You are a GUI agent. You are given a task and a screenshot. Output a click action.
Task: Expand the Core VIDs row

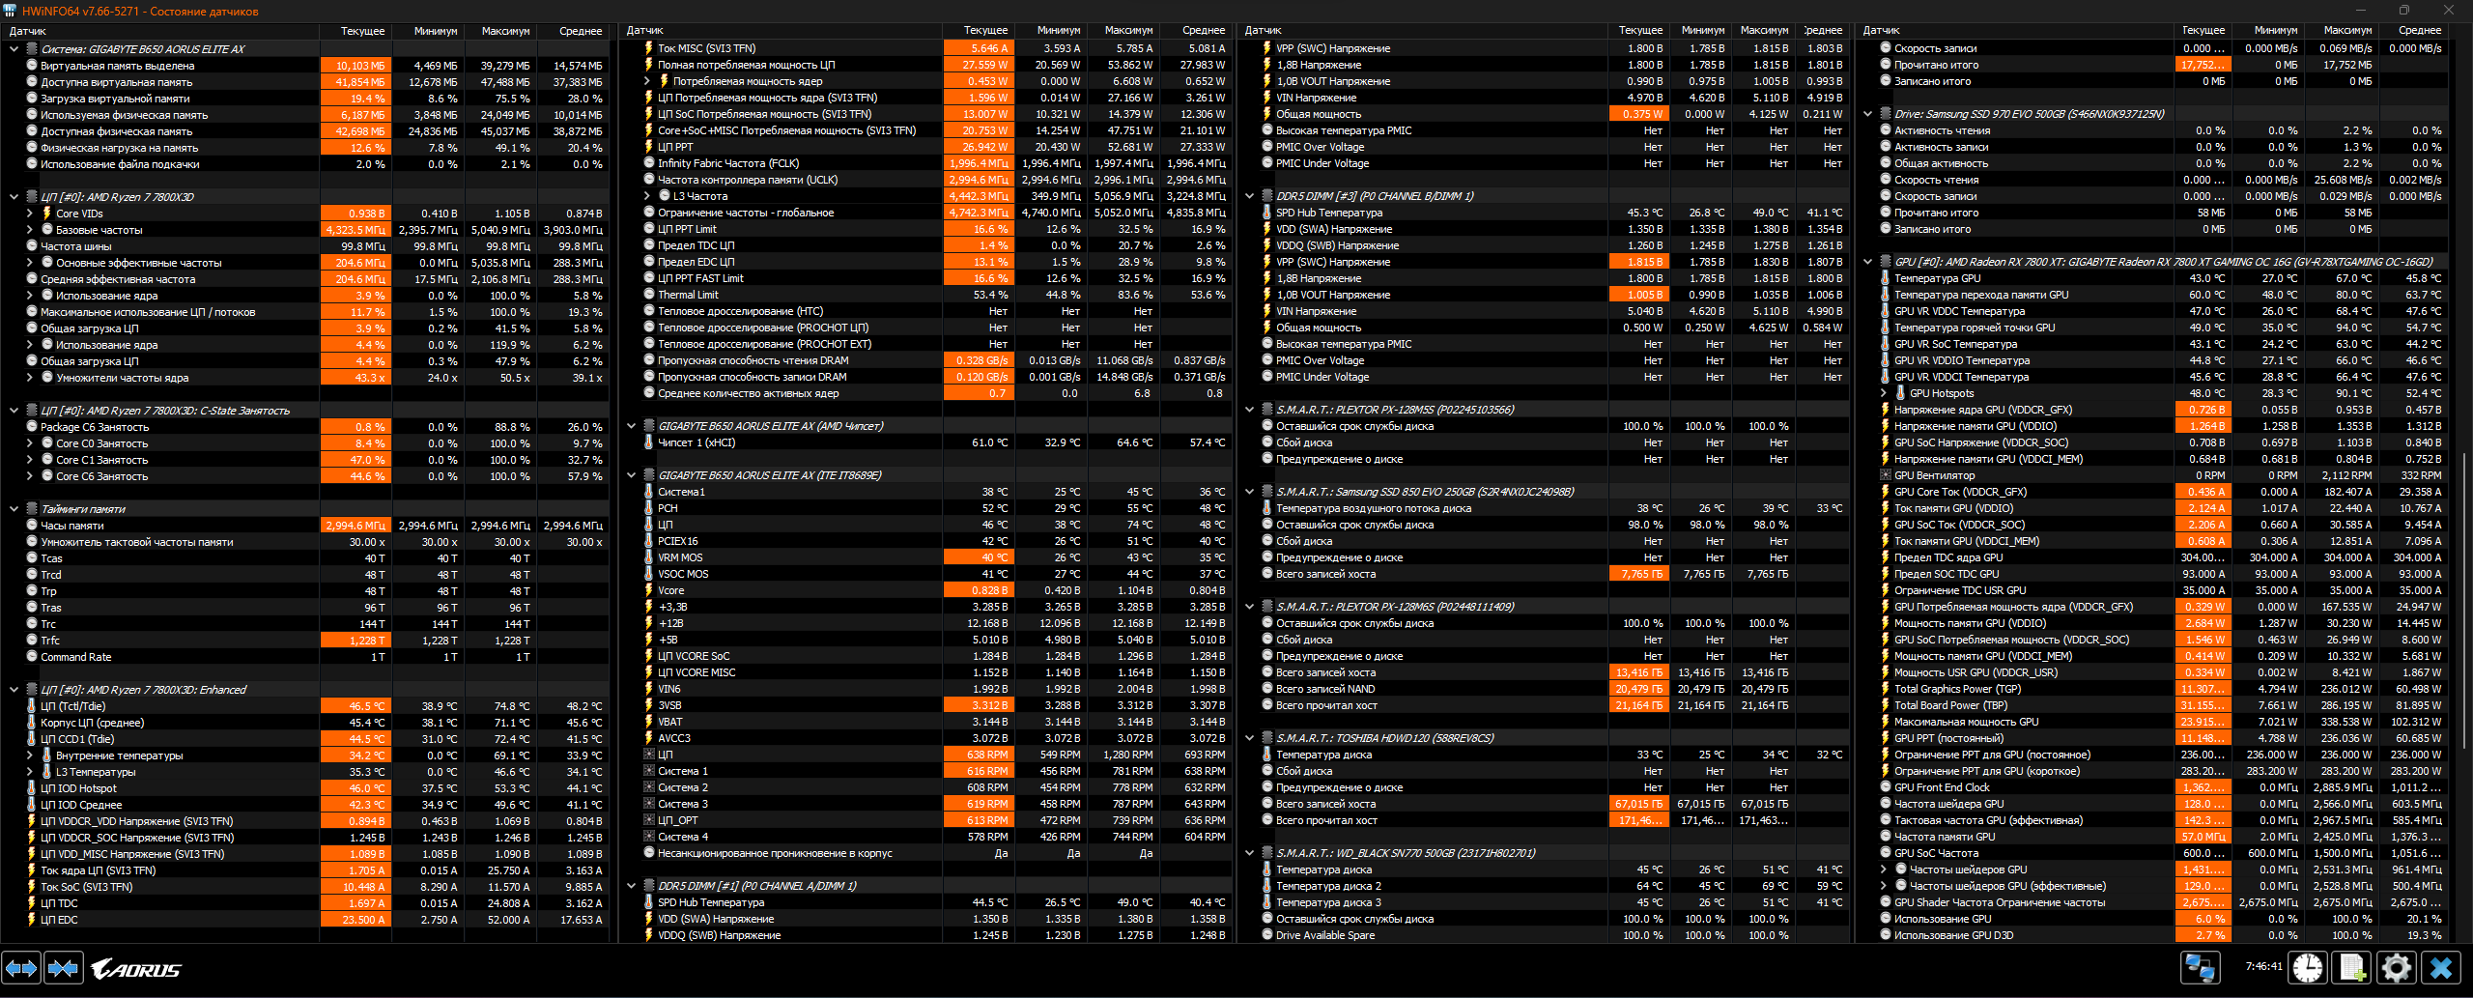(29, 214)
